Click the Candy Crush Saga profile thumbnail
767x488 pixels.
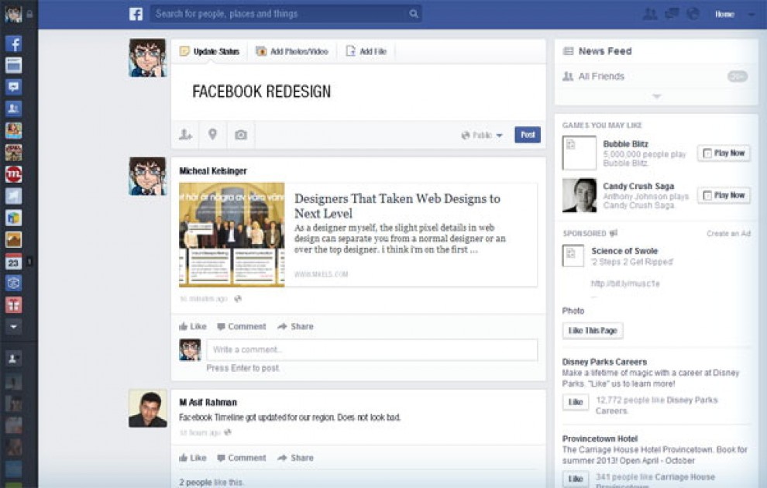(580, 195)
